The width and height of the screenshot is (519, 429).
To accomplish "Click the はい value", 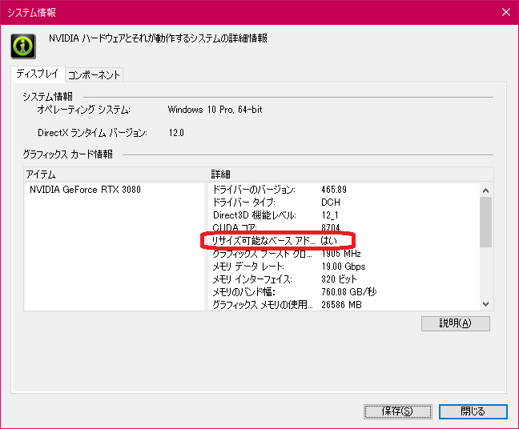I will click(x=328, y=240).
